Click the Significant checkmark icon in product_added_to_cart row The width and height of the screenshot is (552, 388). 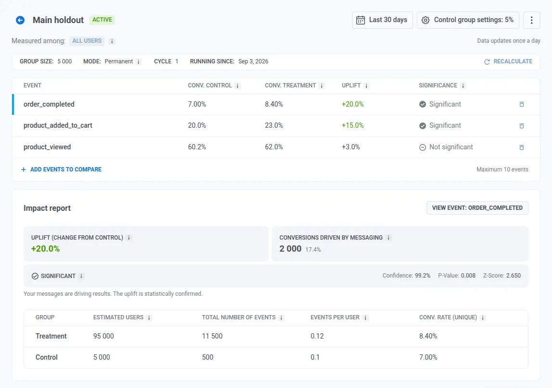click(x=423, y=126)
